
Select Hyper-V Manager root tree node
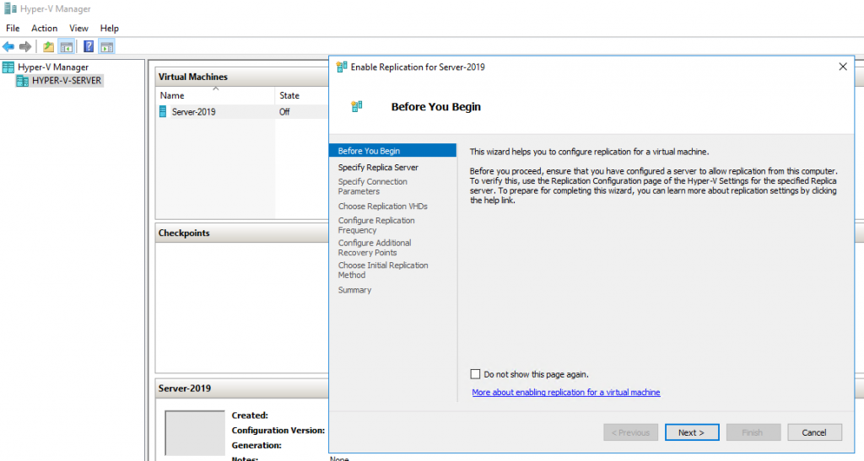click(53, 67)
